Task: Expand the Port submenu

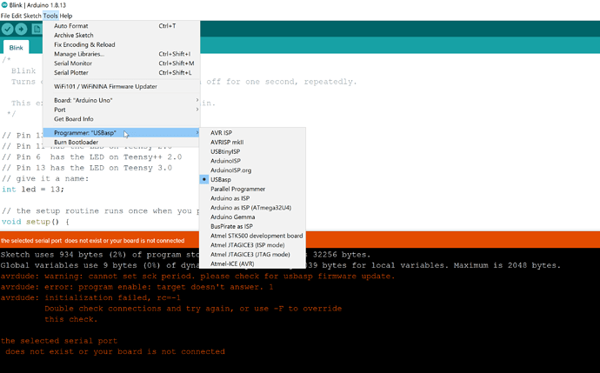Action: 121,110
